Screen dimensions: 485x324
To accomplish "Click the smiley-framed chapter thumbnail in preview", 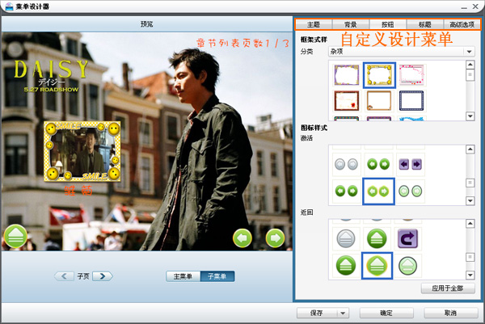I will [82, 151].
